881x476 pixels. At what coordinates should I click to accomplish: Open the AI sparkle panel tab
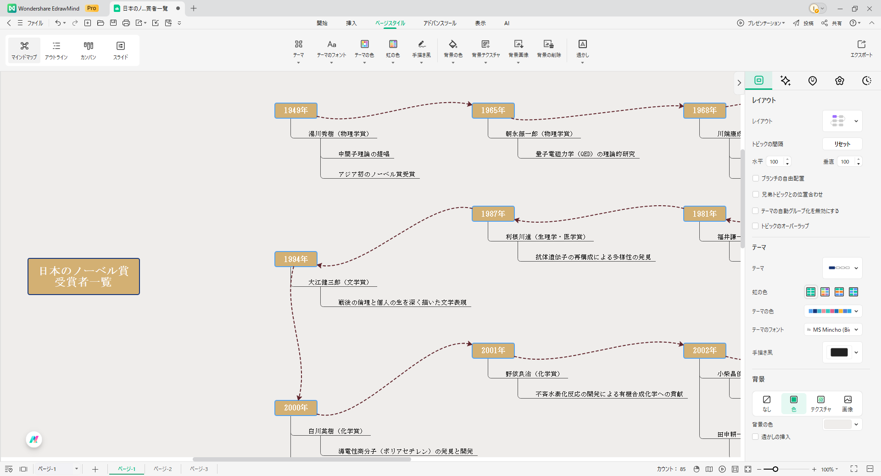(x=786, y=81)
